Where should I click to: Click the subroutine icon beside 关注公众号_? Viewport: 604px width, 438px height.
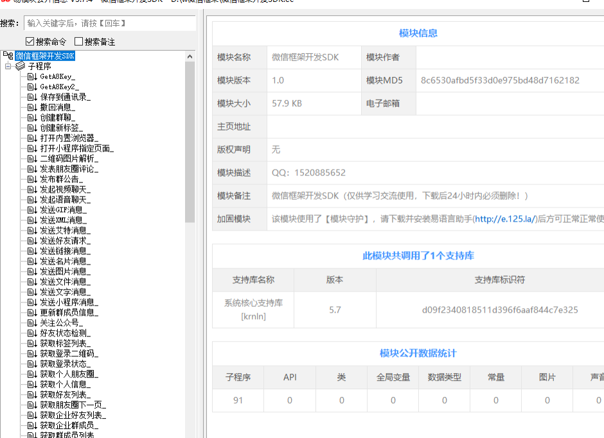coord(32,323)
